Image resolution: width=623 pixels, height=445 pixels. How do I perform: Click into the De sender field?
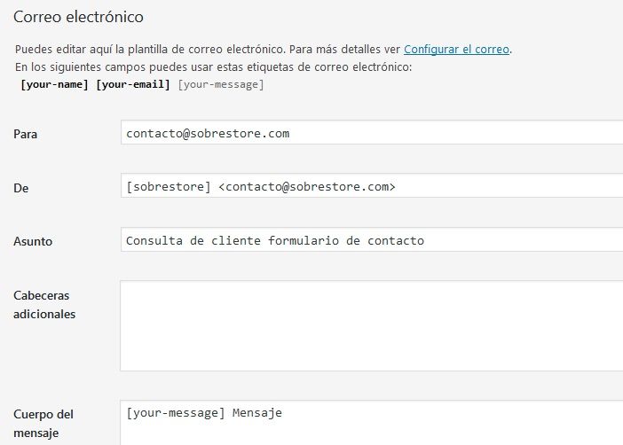(372, 185)
